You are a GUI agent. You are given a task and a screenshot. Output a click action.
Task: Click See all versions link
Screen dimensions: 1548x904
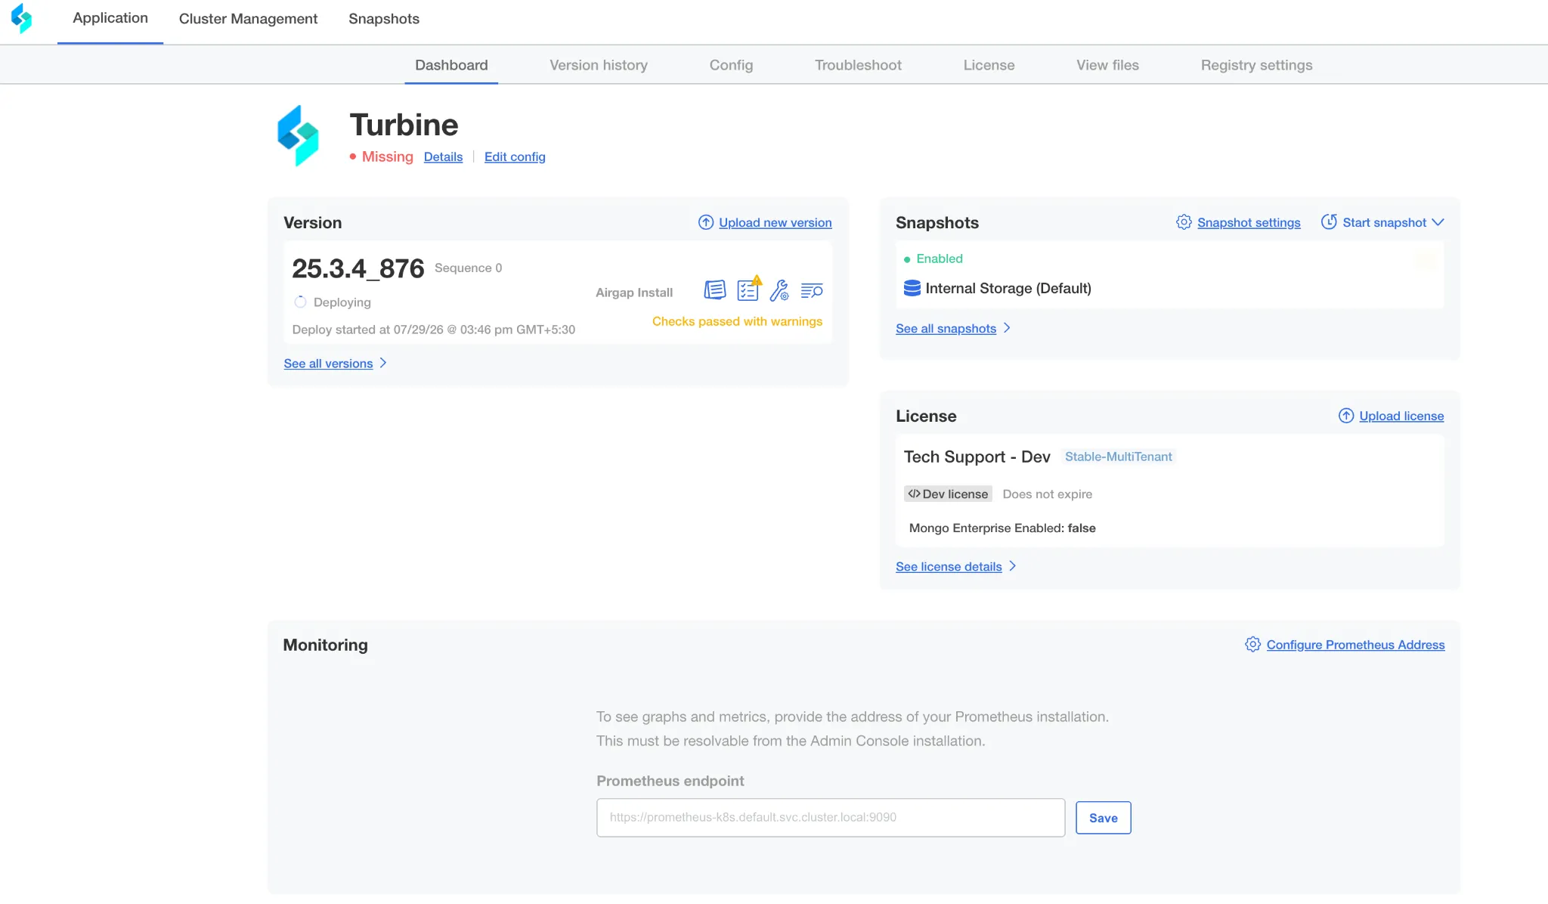click(x=328, y=364)
